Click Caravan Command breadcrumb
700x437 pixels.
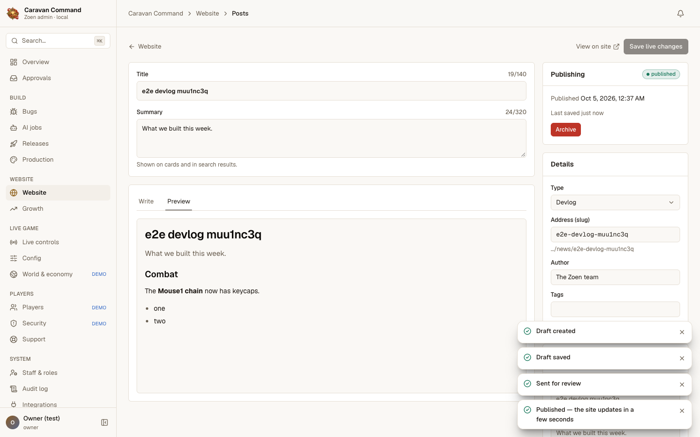(x=156, y=14)
